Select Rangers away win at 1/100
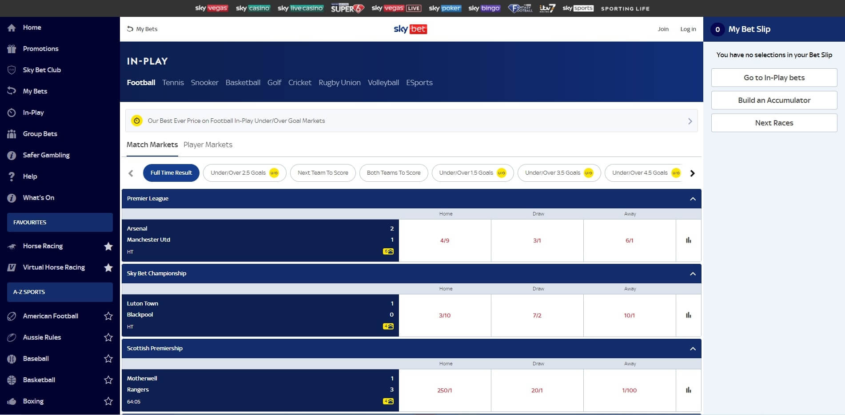 630,390
